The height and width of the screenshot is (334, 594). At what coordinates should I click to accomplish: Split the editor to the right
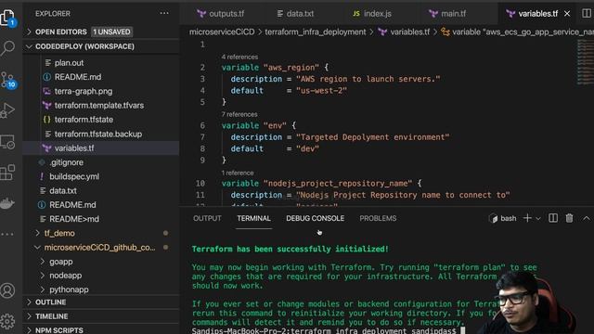(586, 13)
